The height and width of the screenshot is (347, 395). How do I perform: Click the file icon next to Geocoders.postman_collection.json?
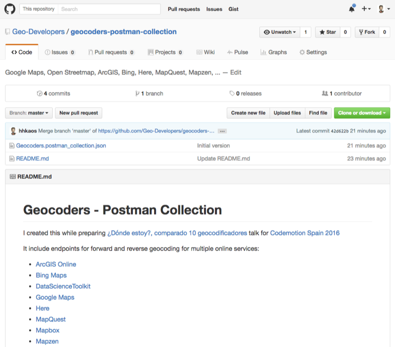point(11,146)
